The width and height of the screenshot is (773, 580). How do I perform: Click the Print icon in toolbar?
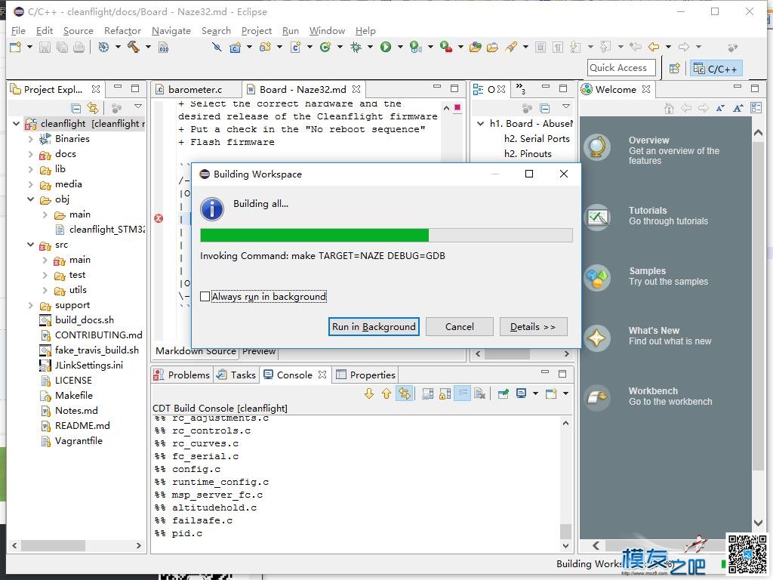pyautogui.click(x=79, y=48)
